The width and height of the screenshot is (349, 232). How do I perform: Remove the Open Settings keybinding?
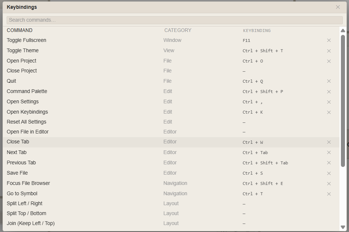[x=329, y=102]
